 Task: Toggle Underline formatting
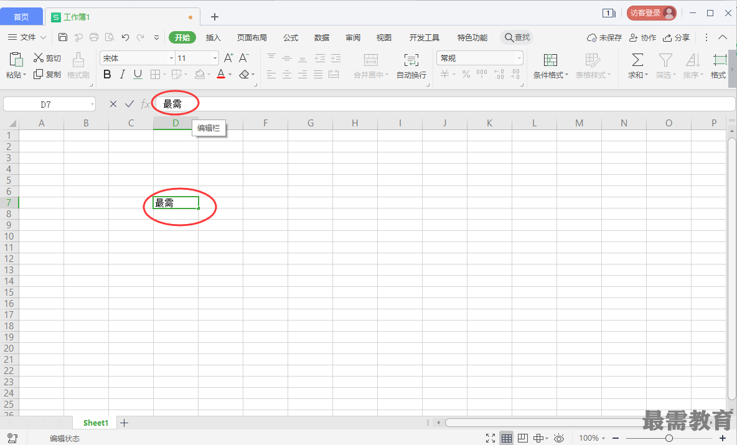138,74
